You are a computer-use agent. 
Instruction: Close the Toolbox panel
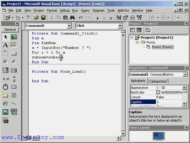[17, 24]
